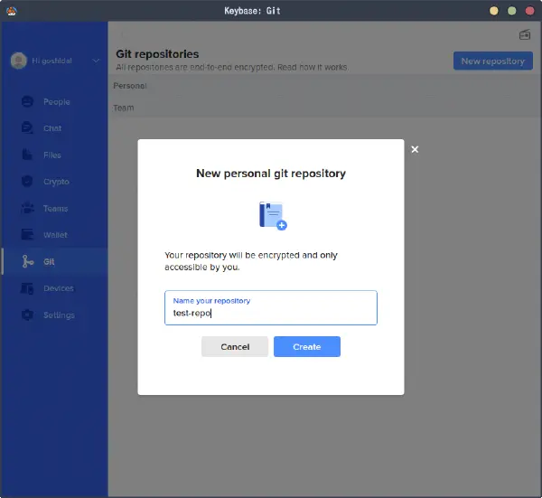
Task: Go to the Chat tab label
Action: [52, 128]
